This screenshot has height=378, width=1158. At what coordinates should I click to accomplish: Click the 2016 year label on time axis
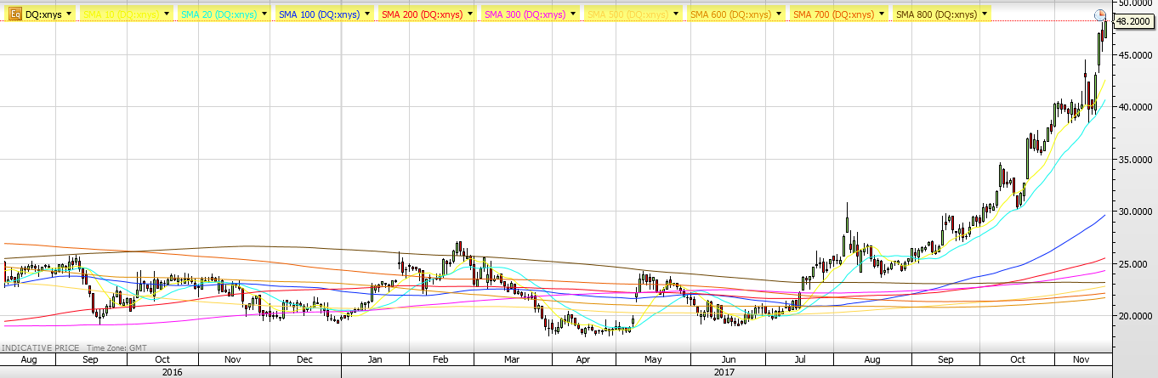[171, 371]
